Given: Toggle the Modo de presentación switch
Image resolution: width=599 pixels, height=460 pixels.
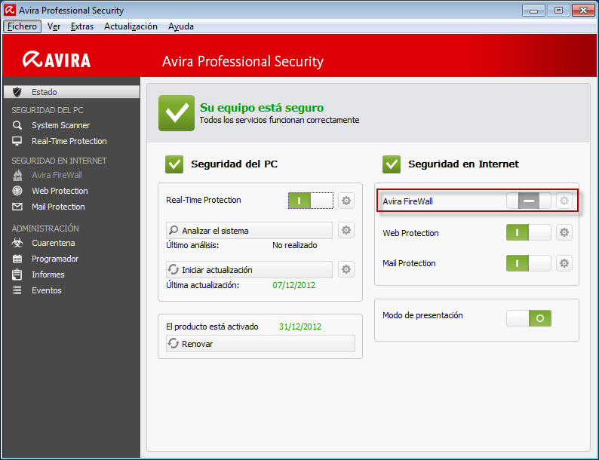Looking at the screenshot, I should (x=529, y=318).
